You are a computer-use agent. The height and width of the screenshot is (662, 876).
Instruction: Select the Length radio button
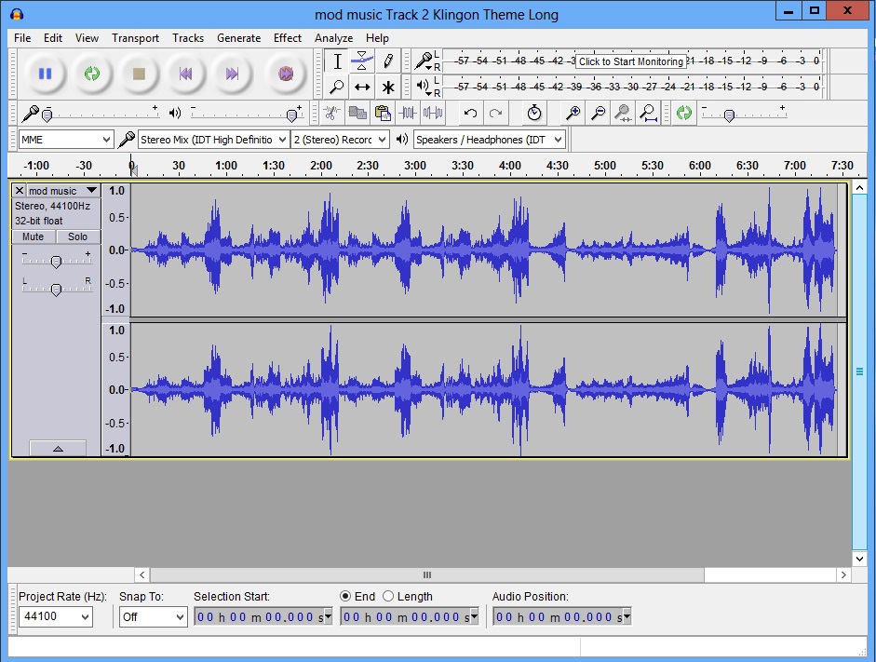388,596
